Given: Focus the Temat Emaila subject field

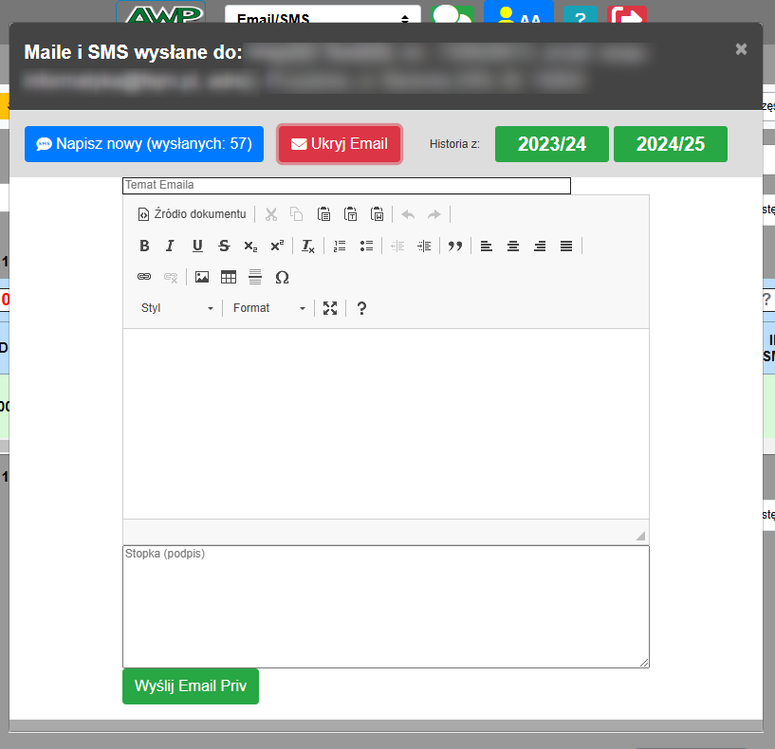Looking at the screenshot, I should click(346, 186).
